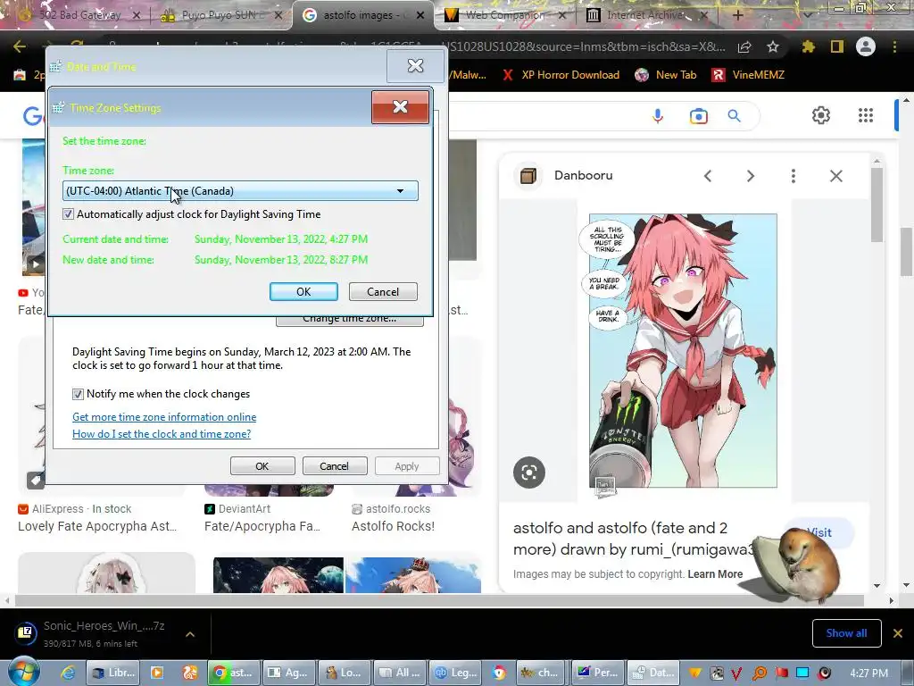
Task: Click the horizontal scrollbar right arrow
Action: click(x=891, y=600)
